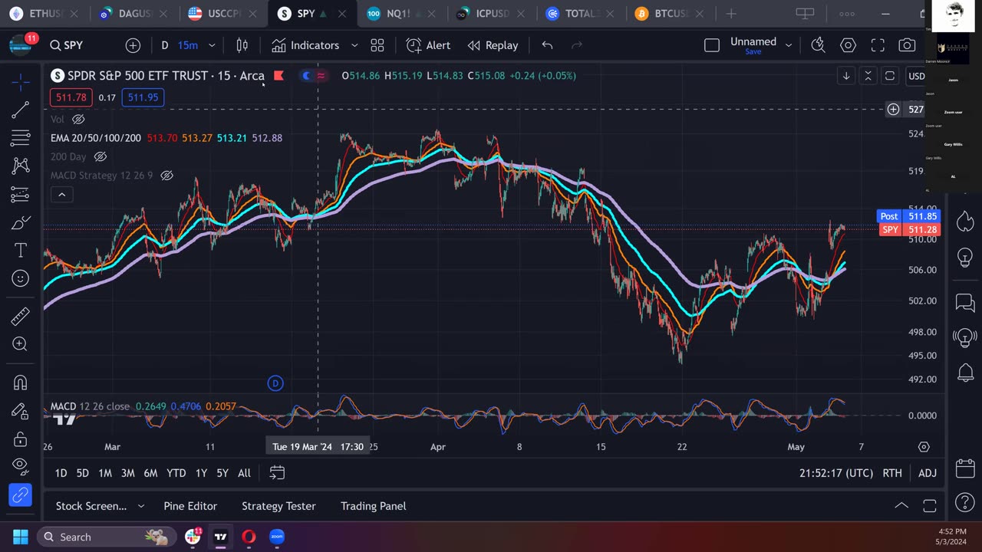The height and width of the screenshot is (552, 982).
Task: Select the layout setup square icon
Action: (x=712, y=45)
